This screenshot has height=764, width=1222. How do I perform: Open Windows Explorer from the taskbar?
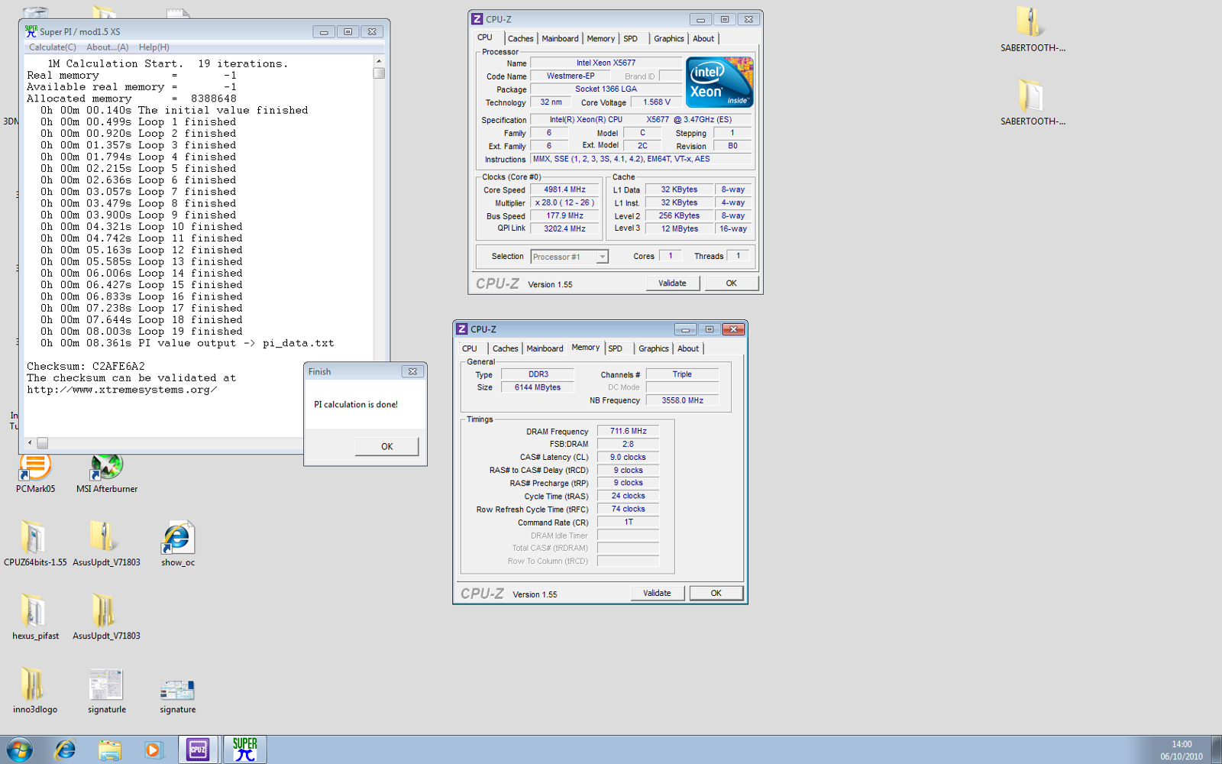coord(109,749)
